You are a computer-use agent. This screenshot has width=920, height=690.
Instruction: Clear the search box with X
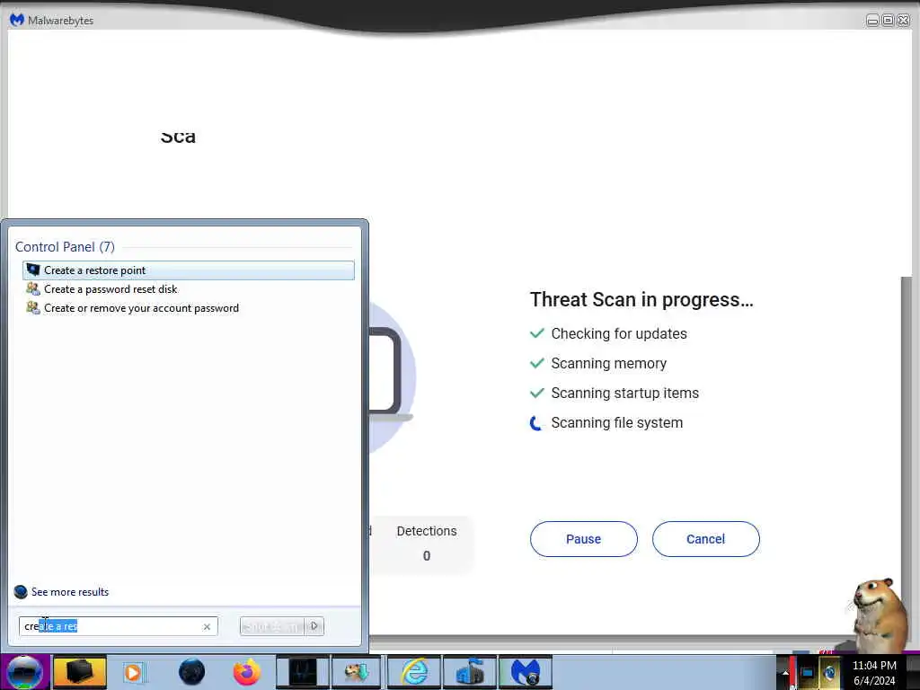click(x=207, y=626)
